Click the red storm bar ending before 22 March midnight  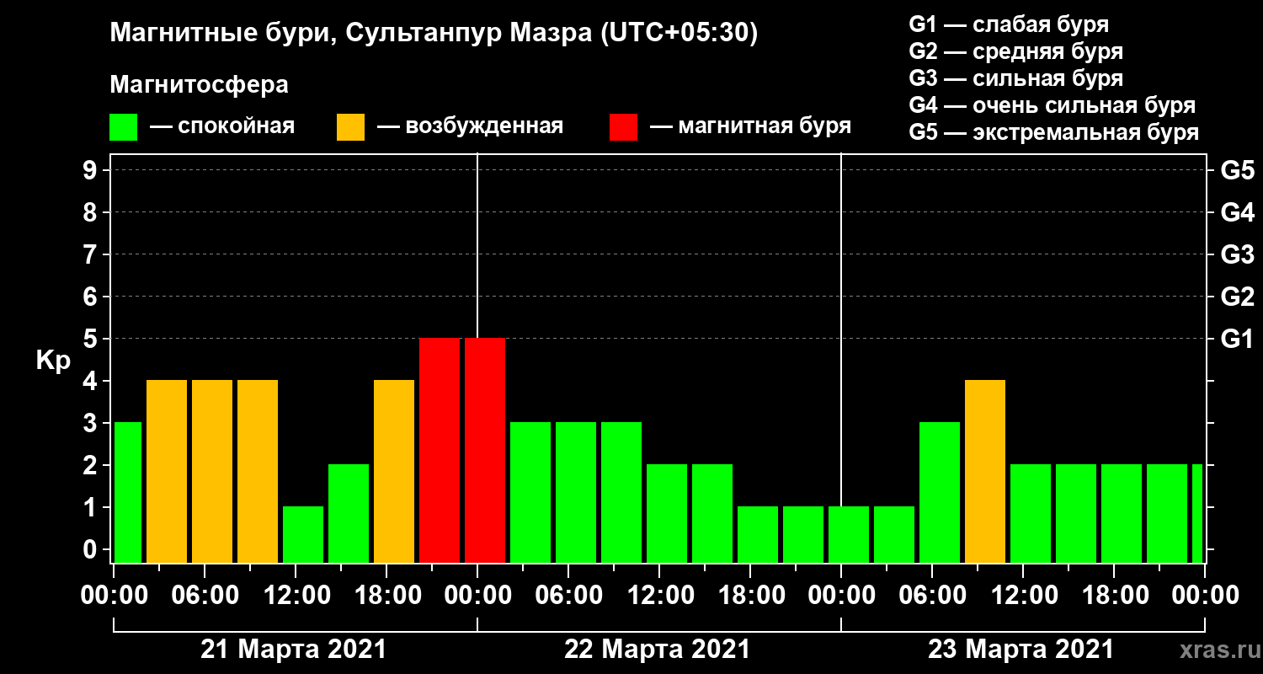pyautogui.click(x=440, y=450)
